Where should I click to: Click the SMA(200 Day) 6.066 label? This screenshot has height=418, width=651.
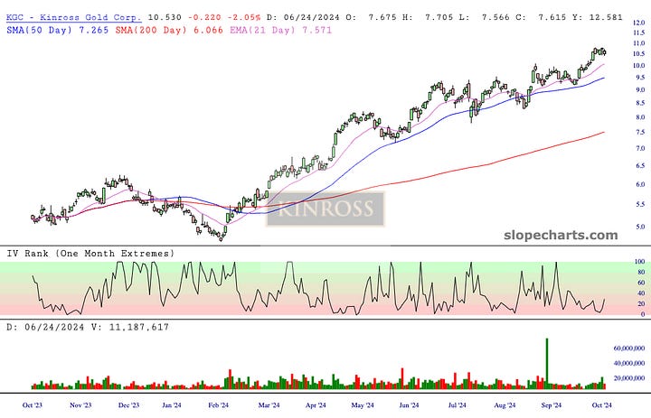(169, 31)
